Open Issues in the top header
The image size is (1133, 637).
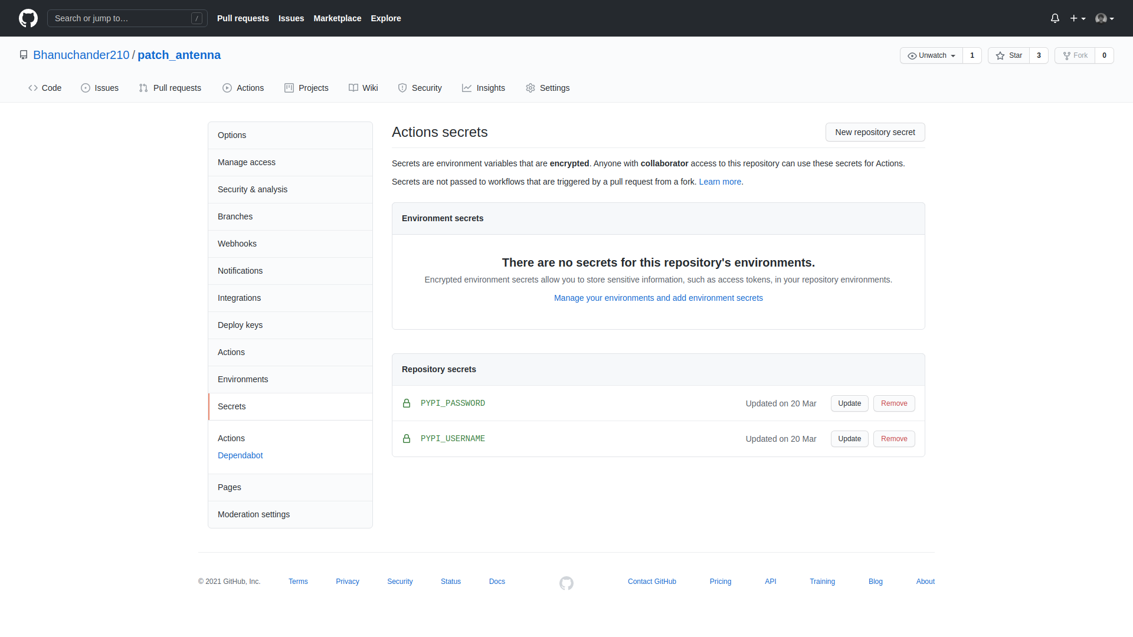click(292, 18)
